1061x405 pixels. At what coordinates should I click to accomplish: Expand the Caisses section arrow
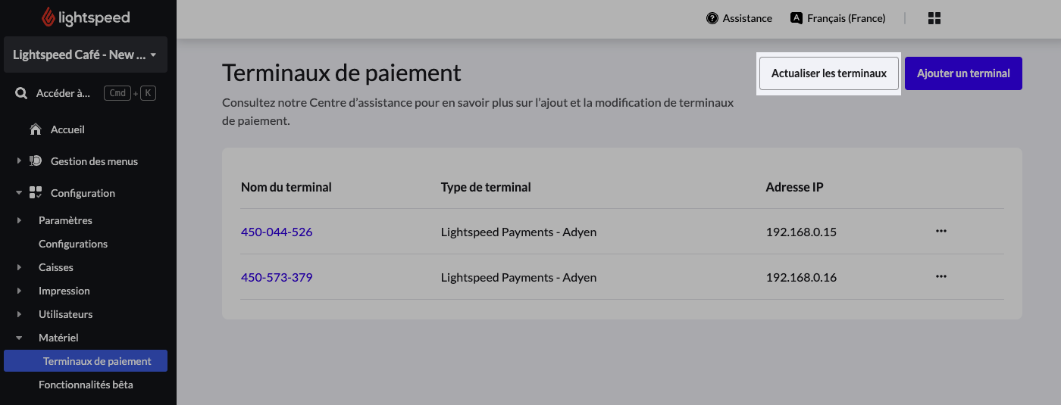point(19,267)
